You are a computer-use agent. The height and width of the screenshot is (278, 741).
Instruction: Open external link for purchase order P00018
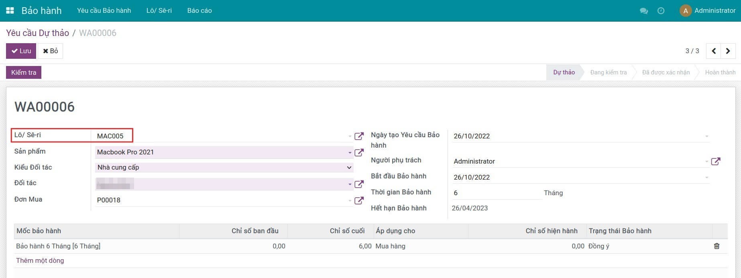pos(359,200)
